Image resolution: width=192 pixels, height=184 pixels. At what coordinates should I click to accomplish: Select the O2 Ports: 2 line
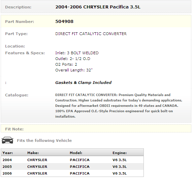coord(66,64)
